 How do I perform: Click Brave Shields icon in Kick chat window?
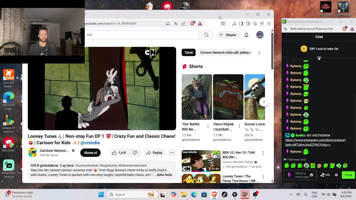[x=344, y=29]
